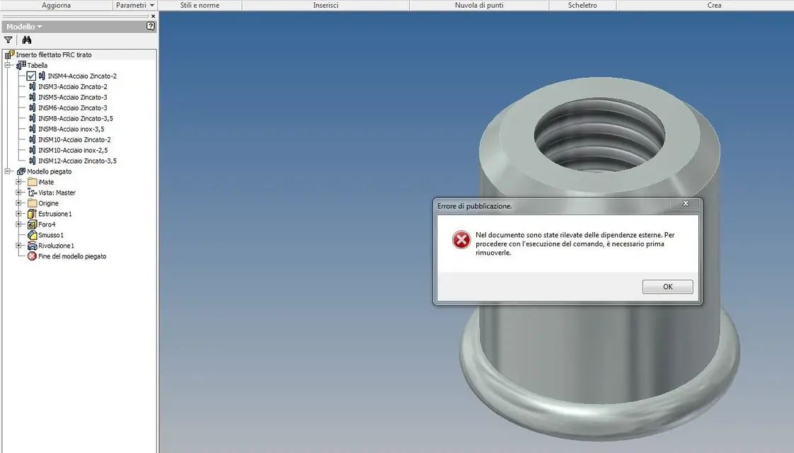This screenshot has width=794, height=453.
Task: Open the Inserisci ribbon panel
Action: point(326,5)
